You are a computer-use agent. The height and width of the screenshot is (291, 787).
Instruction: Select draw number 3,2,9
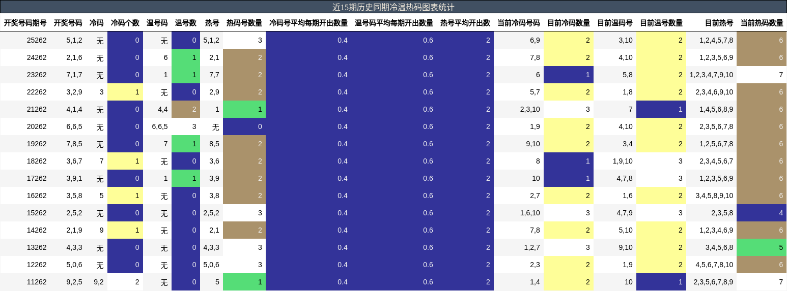(74, 92)
